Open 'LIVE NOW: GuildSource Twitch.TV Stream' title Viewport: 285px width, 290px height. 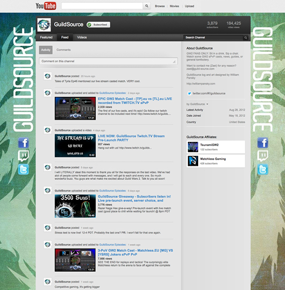pyautogui.click(x=131, y=138)
